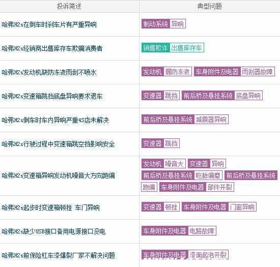Click the 减震器异响 tag
280x267 pixels.
(211, 119)
